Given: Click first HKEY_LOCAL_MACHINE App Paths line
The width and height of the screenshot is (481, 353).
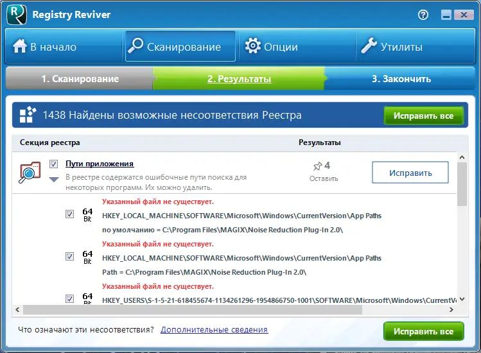Looking at the screenshot, I should [x=241, y=216].
